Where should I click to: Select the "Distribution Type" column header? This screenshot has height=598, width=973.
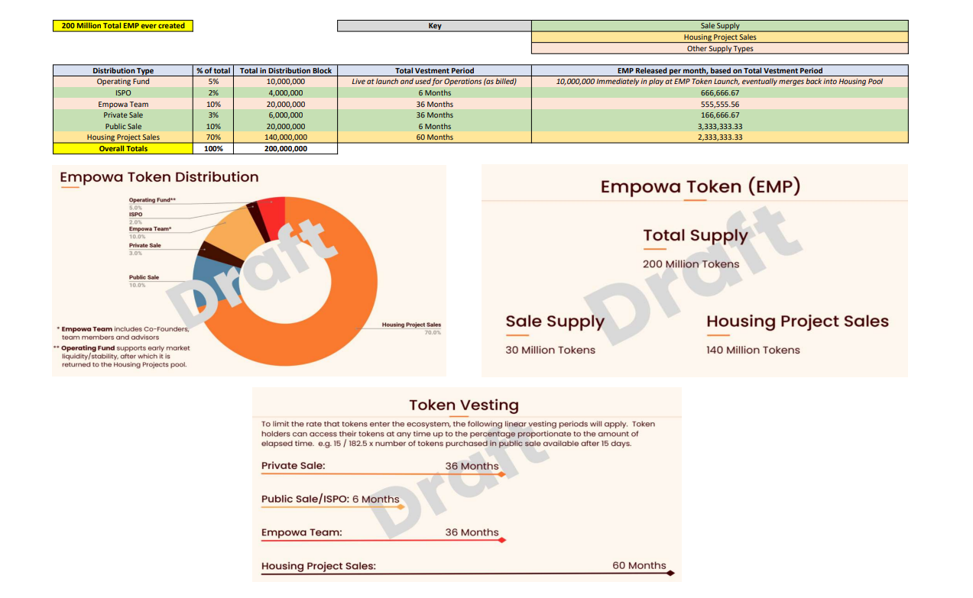[123, 70]
